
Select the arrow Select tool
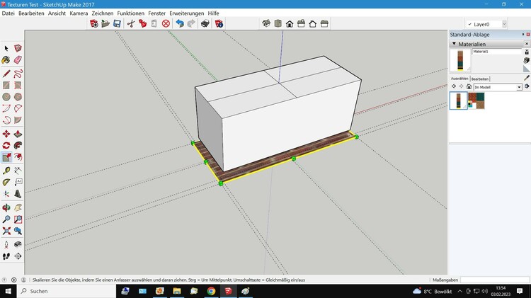pyautogui.click(x=6, y=48)
